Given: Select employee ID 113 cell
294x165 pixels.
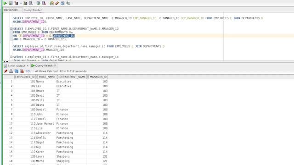Looking at the screenshot, I should tap(24, 128).
